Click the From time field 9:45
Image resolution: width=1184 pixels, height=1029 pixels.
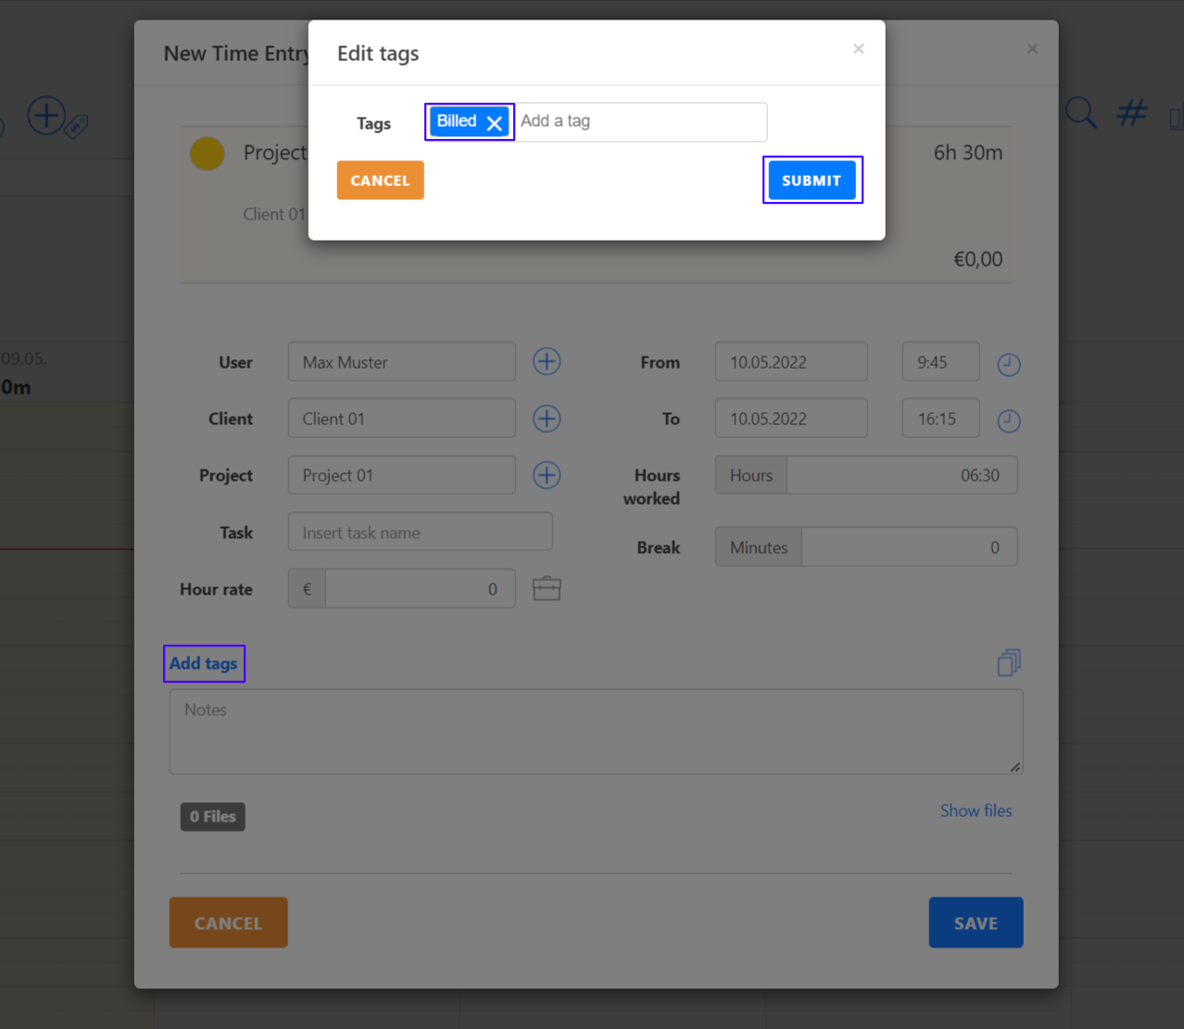pyautogui.click(x=941, y=361)
